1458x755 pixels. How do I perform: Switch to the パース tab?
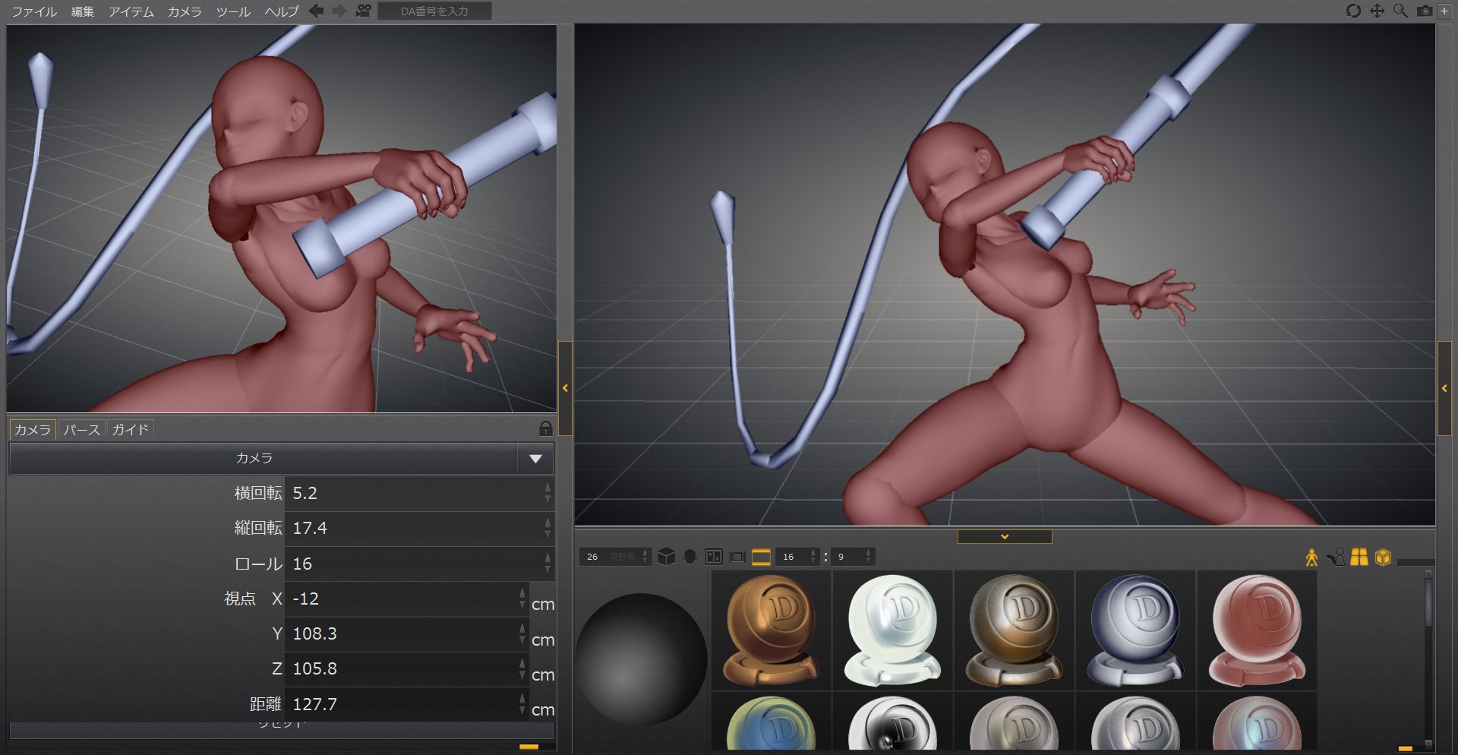pos(81,430)
